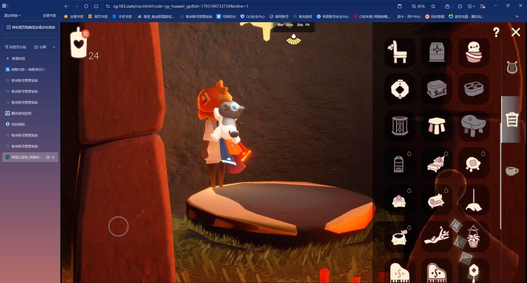This screenshot has width=527, height=283.
Task: Open the 85% zoom level control
Action: click(418, 6)
